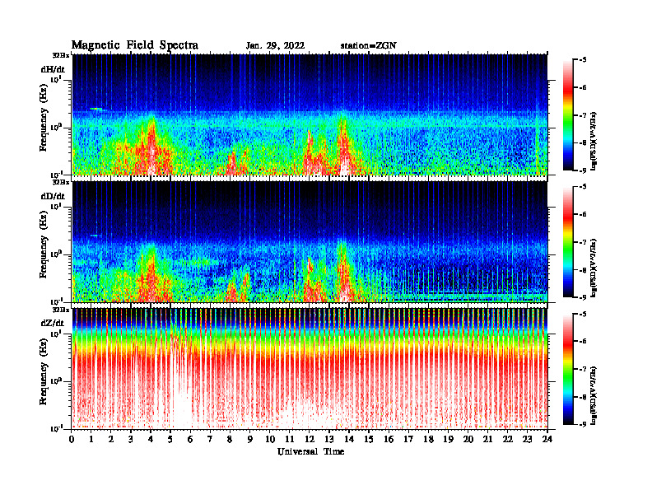This screenshot has height=504, width=652.
Task: Click the "0" hour tick label
Action: [x=72, y=440]
